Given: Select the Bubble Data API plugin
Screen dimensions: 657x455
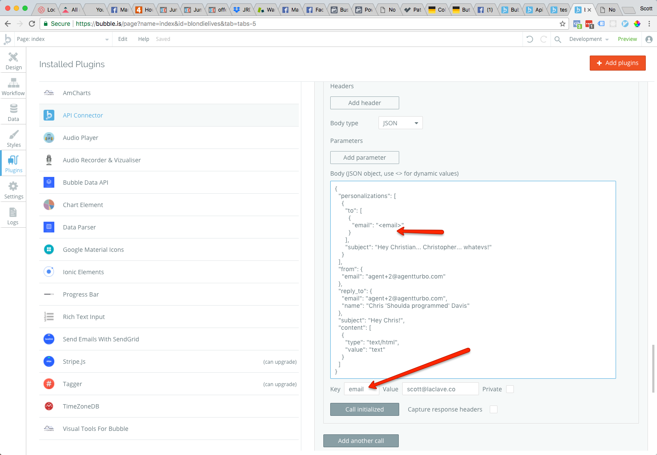Looking at the screenshot, I should [169, 183].
